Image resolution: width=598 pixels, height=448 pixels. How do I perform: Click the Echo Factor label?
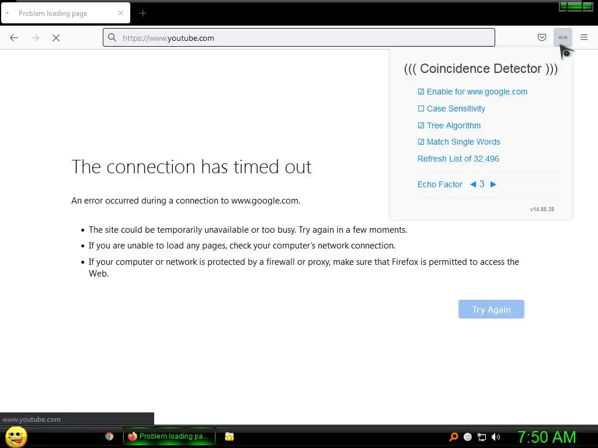[440, 184]
